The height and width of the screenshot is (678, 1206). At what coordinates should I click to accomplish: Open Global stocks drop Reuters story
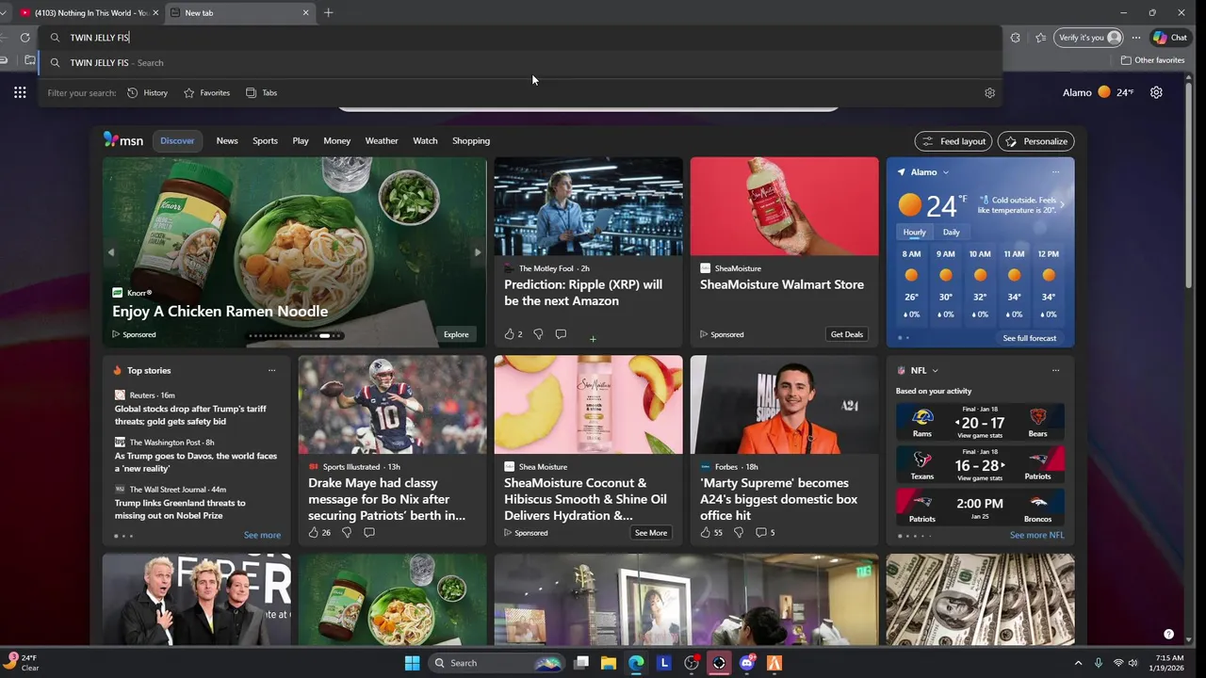click(190, 415)
